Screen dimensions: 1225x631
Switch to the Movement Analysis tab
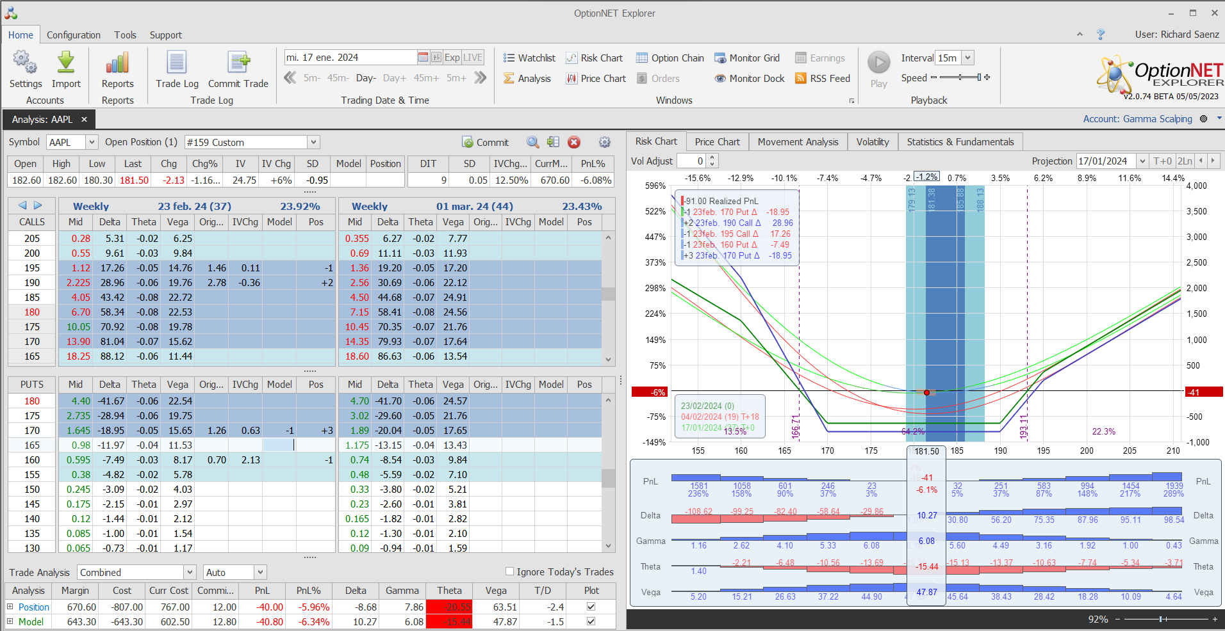pos(798,142)
